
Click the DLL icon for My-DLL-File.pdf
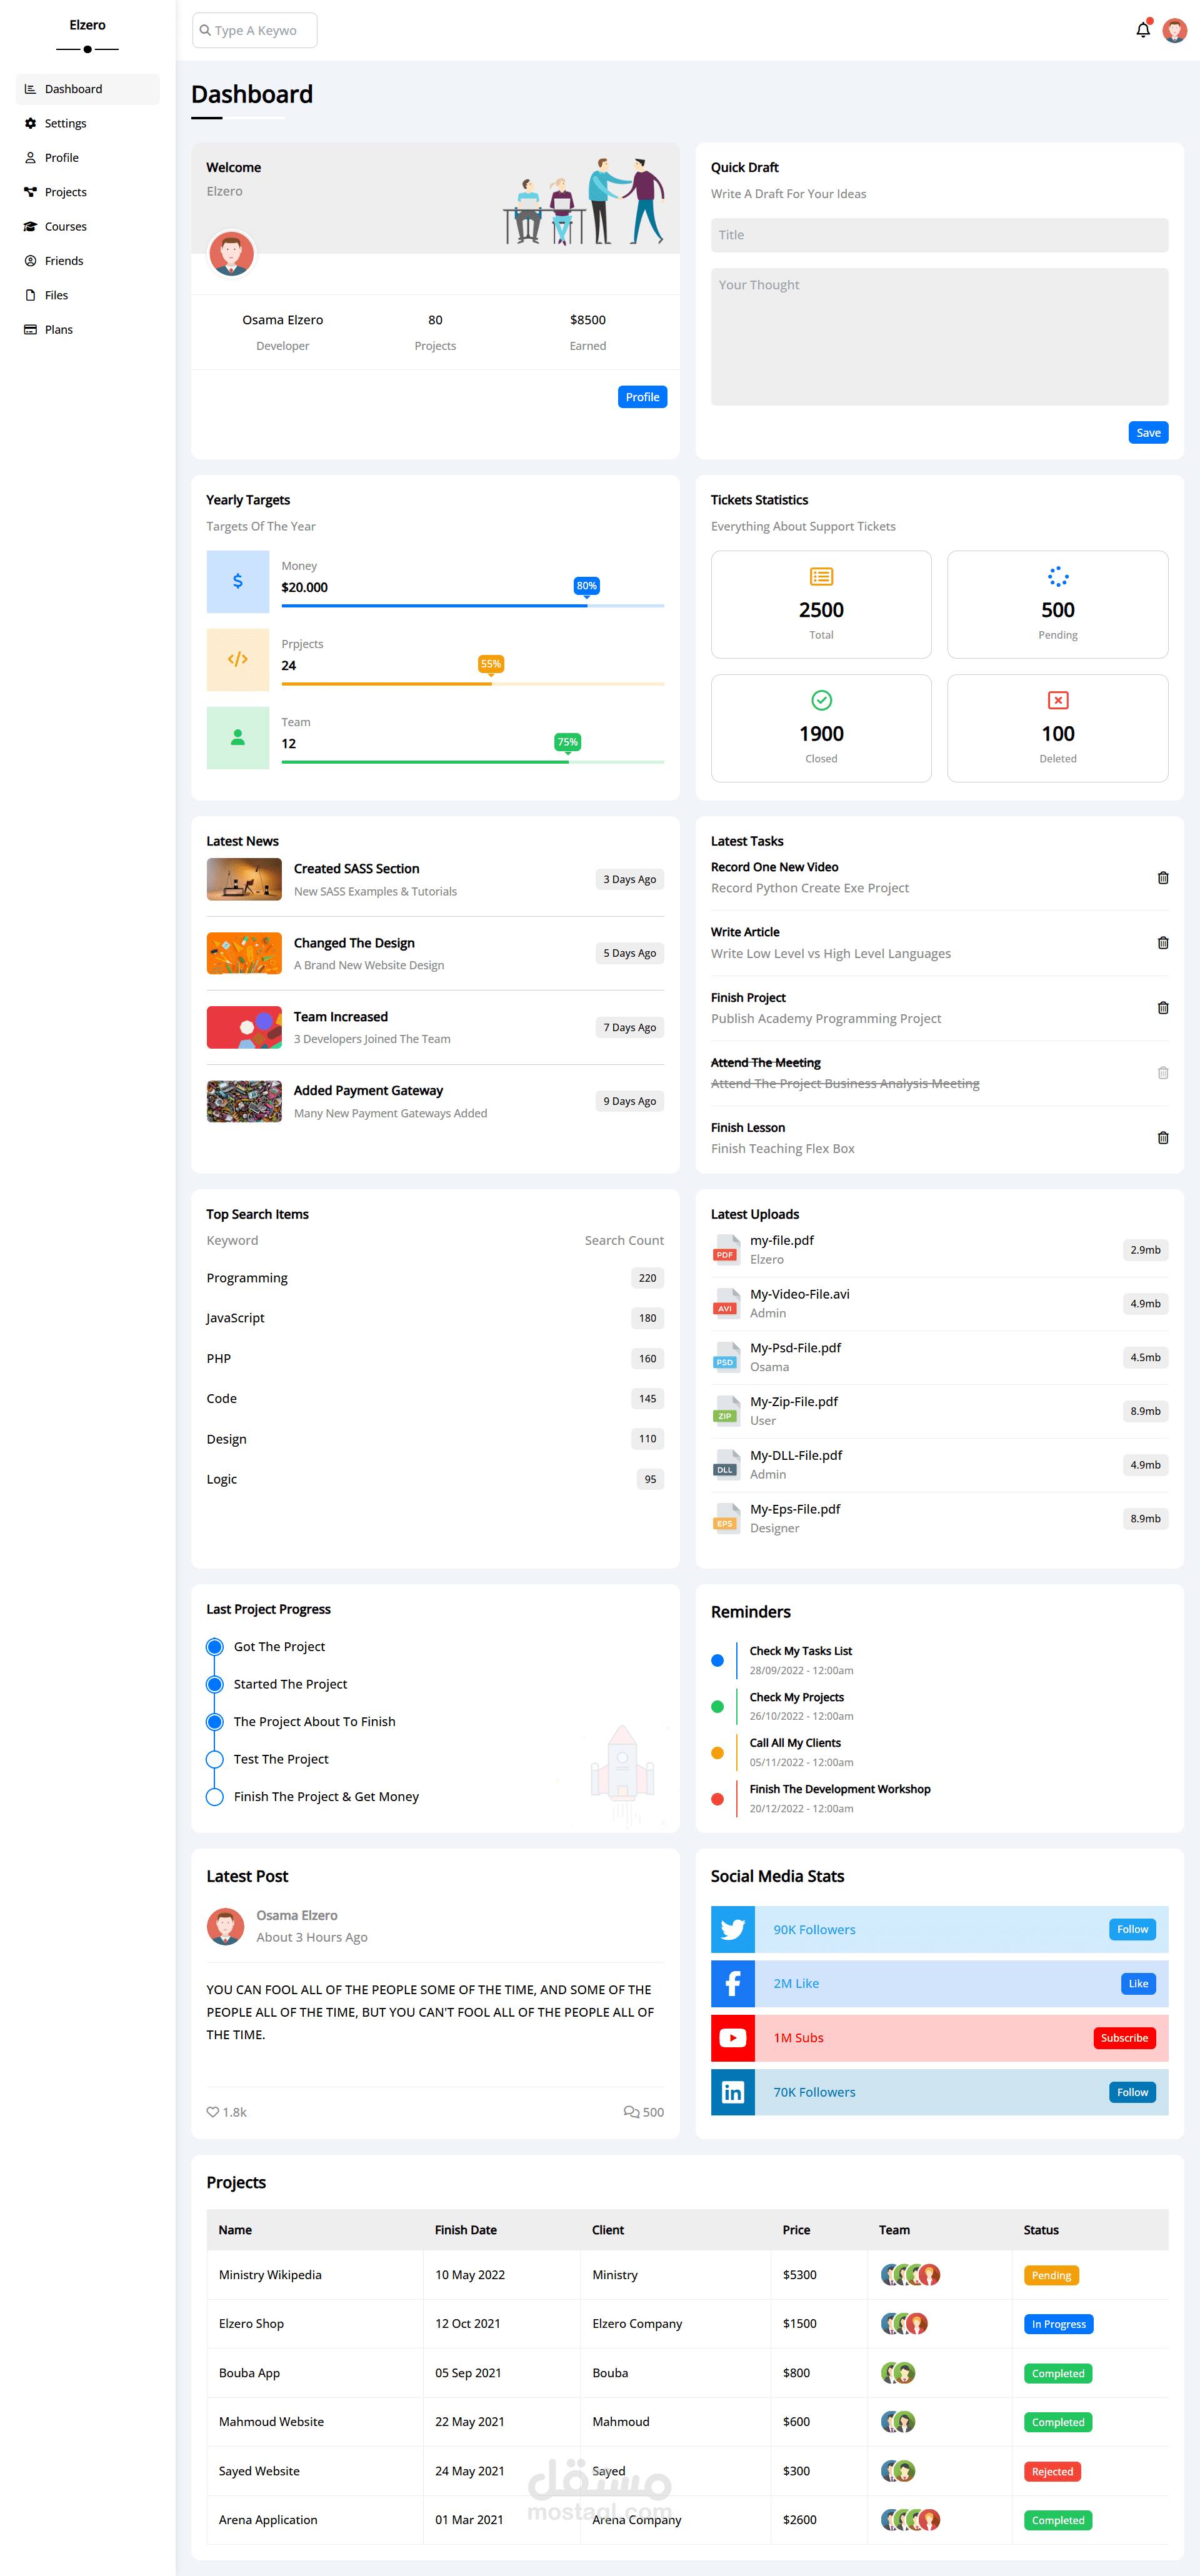pos(725,1465)
